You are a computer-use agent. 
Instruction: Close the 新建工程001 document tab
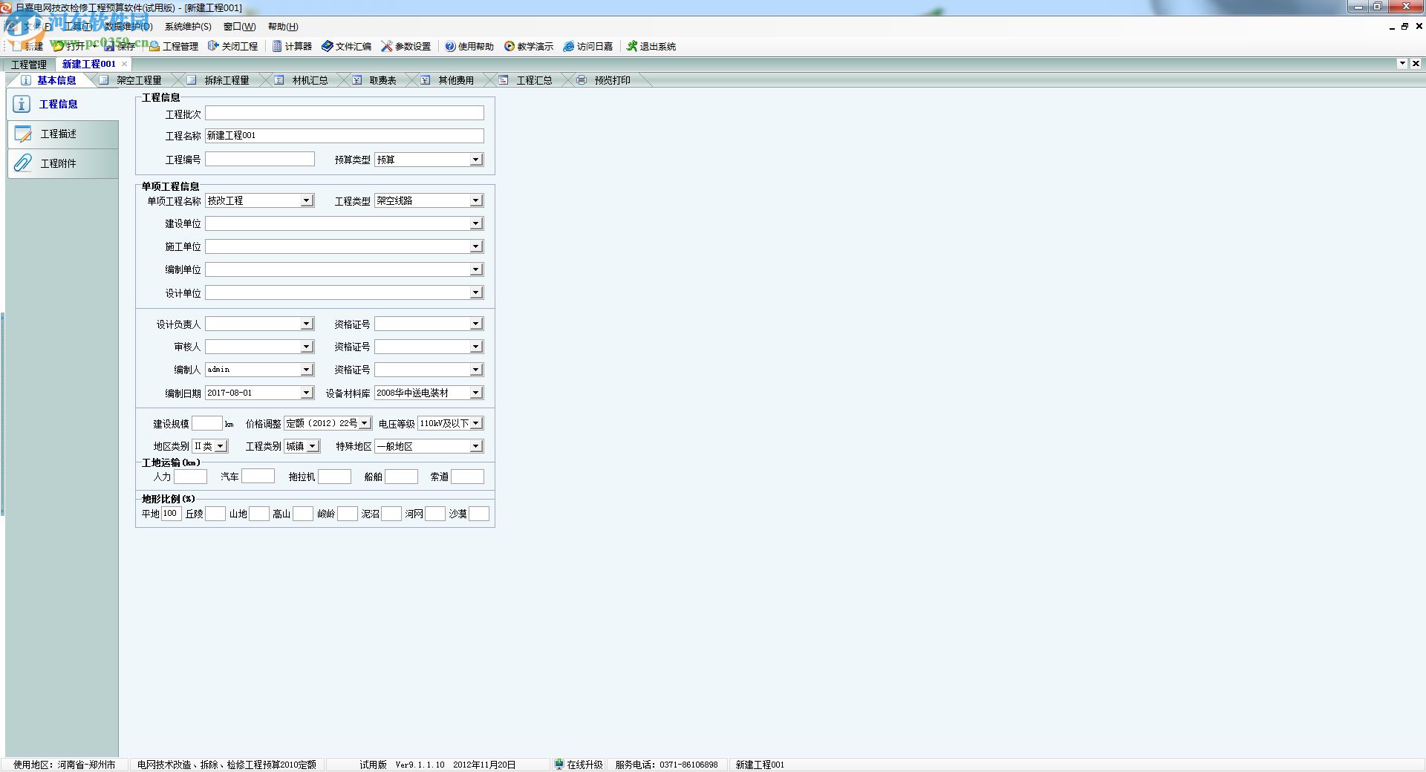click(124, 64)
